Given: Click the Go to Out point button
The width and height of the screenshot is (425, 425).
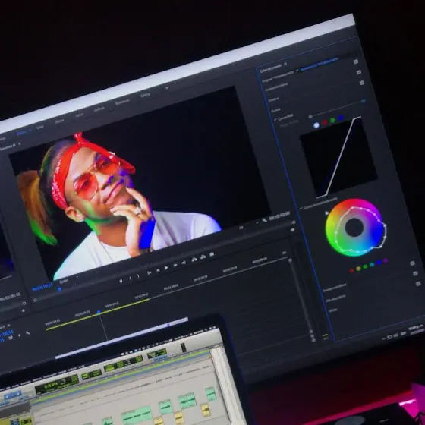Looking at the screenshot, I should (x=184, y=263).
